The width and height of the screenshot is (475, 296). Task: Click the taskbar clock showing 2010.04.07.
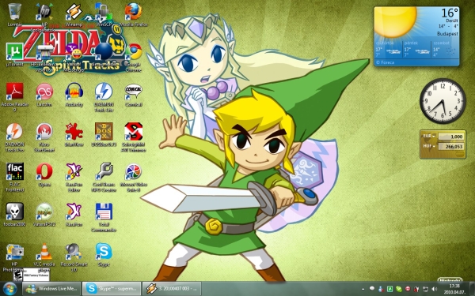click(454, 289)
